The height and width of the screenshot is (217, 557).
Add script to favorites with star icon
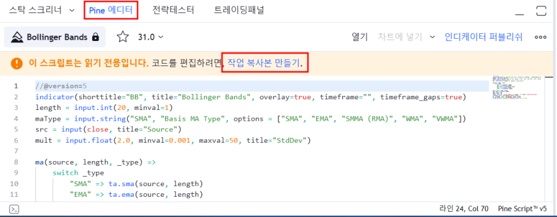[x=123, y=37]
